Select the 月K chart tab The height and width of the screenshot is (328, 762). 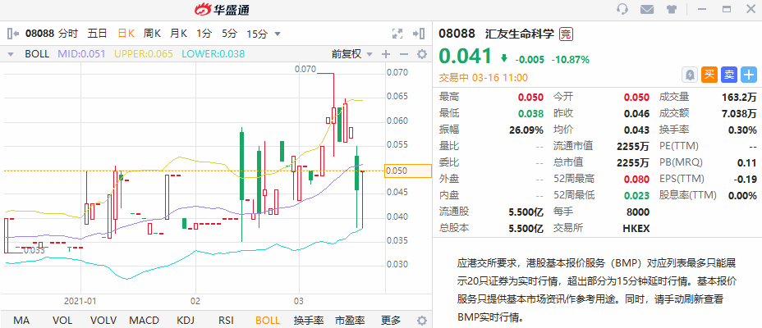tap(178, 34)
